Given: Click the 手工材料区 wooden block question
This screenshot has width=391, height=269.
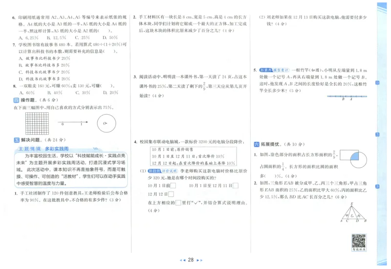Looking at the screenshot, I should click(x=190, y=24).
